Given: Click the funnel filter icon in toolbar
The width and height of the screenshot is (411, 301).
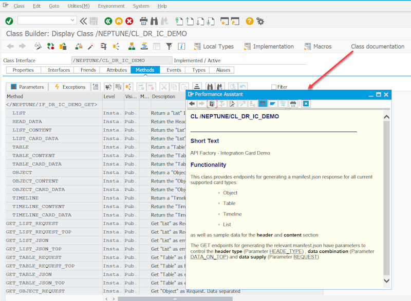Looking at the screenshot, I should pos(169,47).
